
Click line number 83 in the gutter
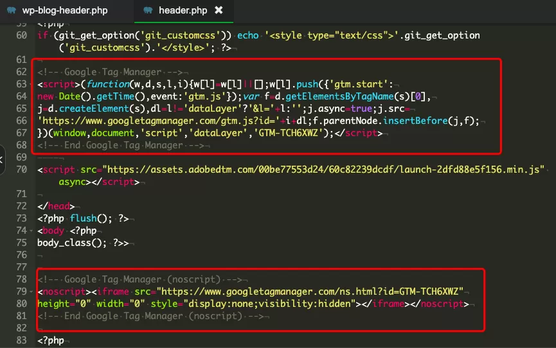(x=21, y=340)
